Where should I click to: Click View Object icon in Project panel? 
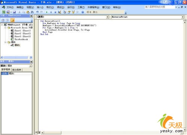point(7,20)
